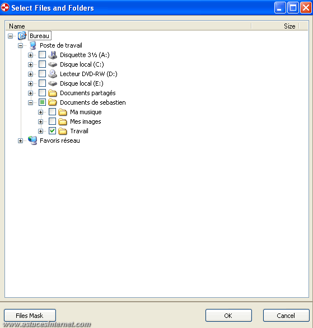Select the Disquette 3½ (A:) label
The width and height of the screenshot is (313, 328).
[x=85, y=55]
